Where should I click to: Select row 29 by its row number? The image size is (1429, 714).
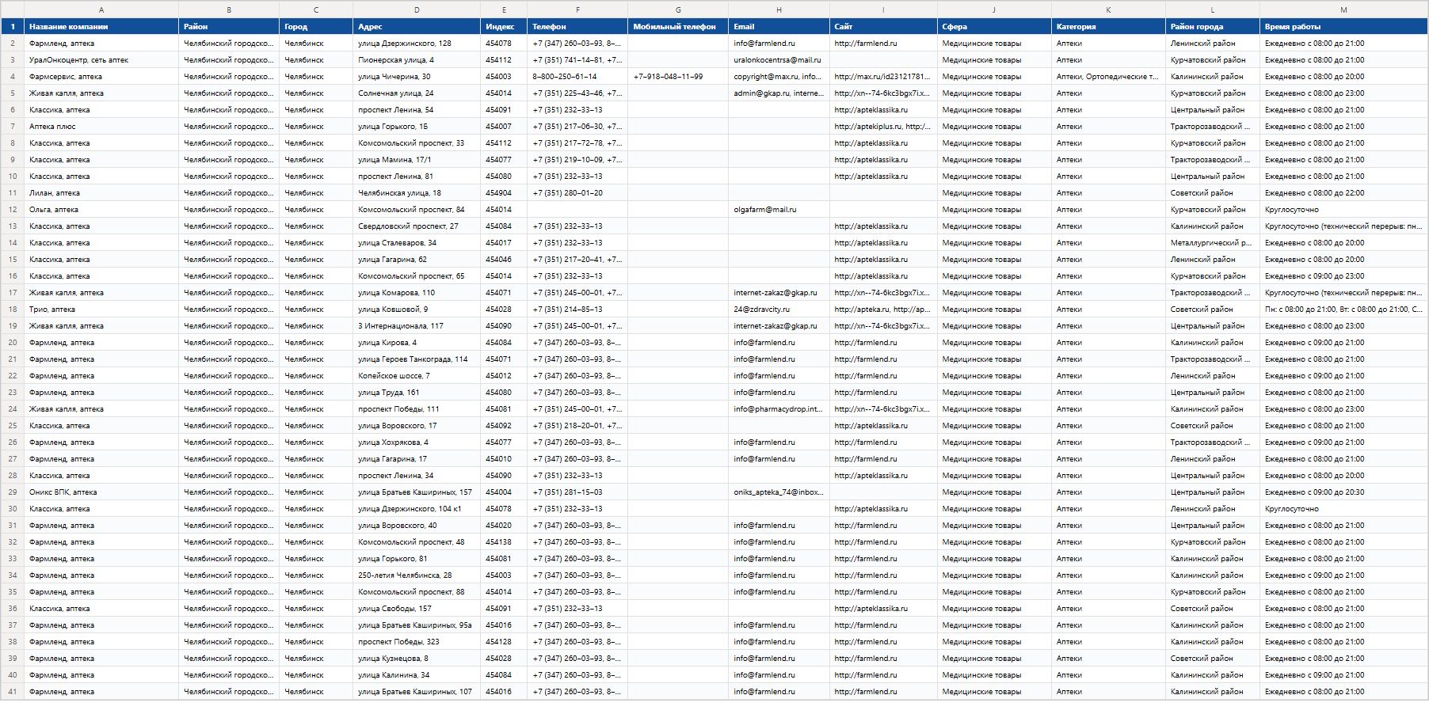coord(13,492)
